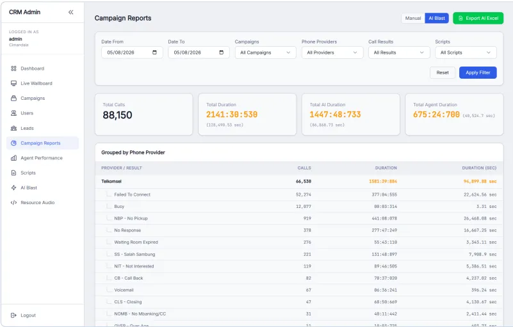Click the Total AI Duration value 1447:48:733
Screen dimensions: 513x327
click(335, 115)
